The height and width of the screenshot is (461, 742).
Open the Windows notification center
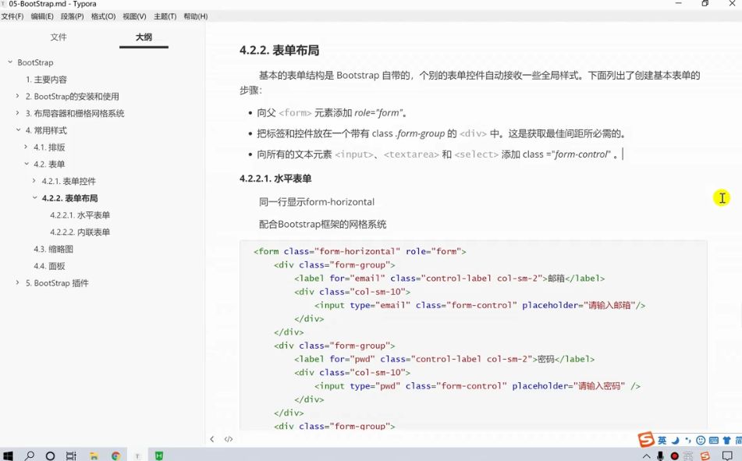[x=727, y=456]
